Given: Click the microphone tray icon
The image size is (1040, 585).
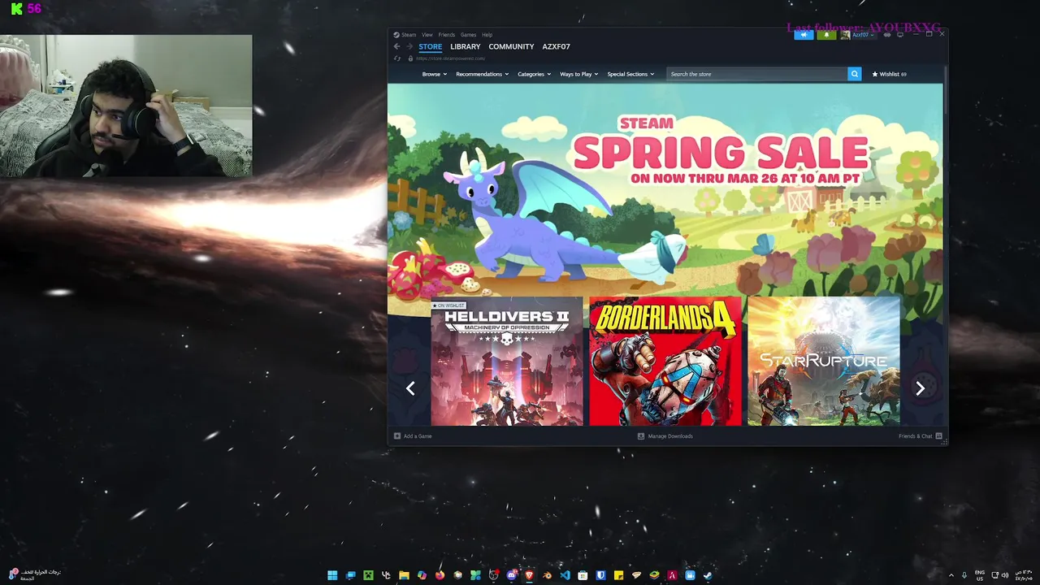Looking at the screenshot, I should pos(964,575).
